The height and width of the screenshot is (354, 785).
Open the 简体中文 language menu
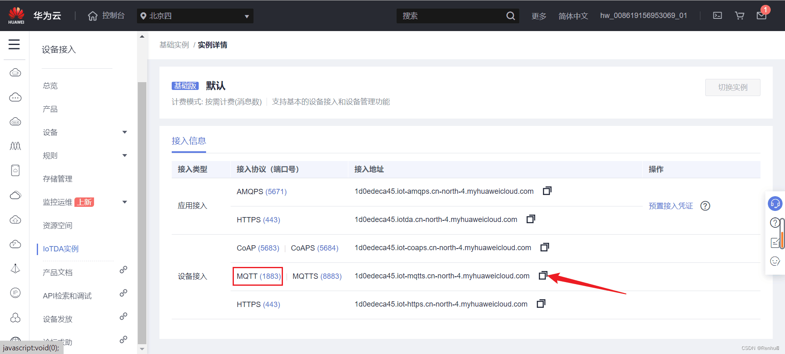pos(573,16)
